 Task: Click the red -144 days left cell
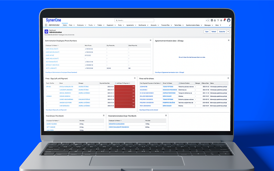tap(125, 87)
